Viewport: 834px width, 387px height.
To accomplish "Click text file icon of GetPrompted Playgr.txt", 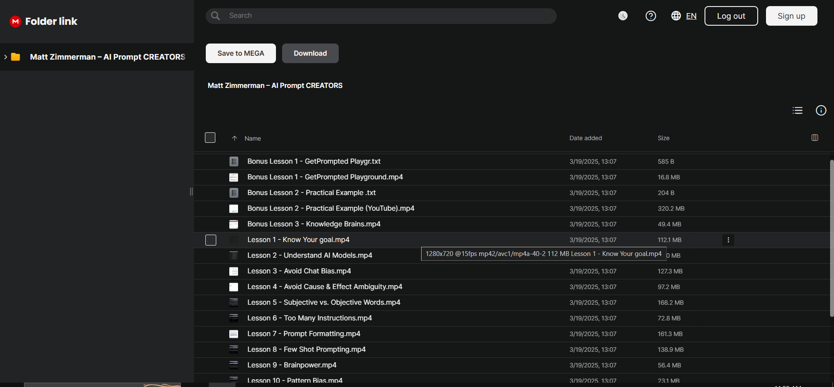I will click(234, 162).
